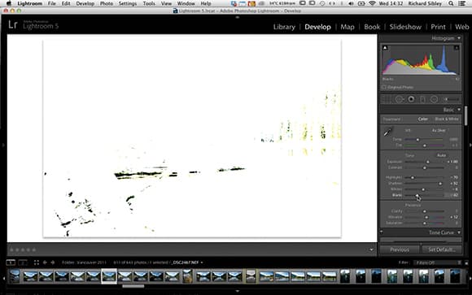The image size is (472, 295).
Task: Open the Photo menu
Action: (x=107, y=3)
